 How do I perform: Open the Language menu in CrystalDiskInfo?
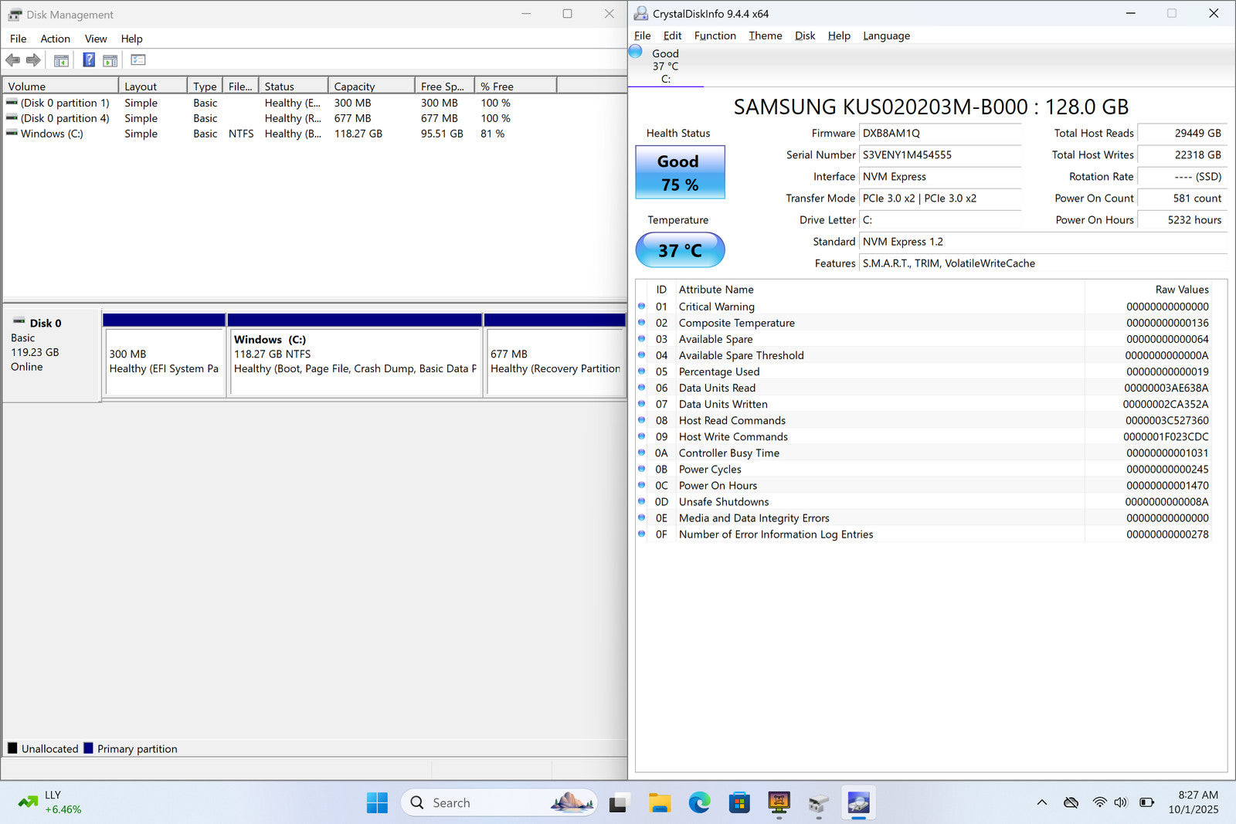click(886, 36)
